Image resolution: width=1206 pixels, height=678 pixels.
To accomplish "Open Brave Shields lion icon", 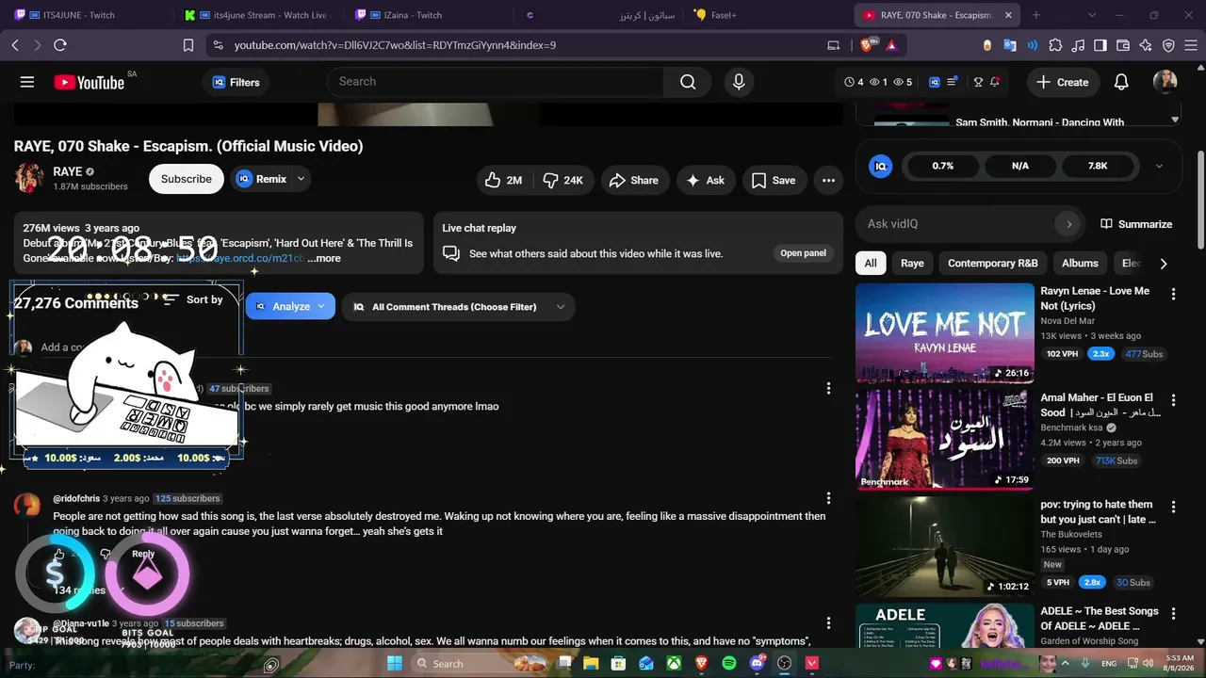I will [867, 45].
